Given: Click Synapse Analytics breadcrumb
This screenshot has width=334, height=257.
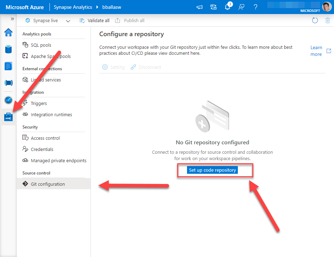Looking at the screenshot, I should click(73, 7).
